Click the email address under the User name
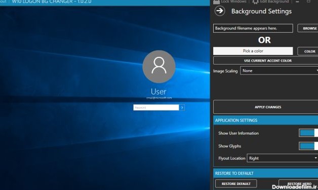The image size is (318, 190). (159, 98)
